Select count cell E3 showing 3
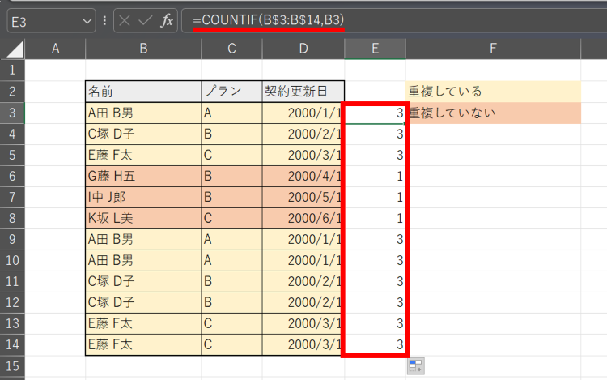This screenshot has width=607, height=380. point(375,113)
